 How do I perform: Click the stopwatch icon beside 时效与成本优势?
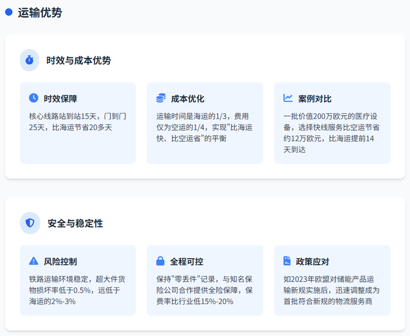coord(29,60)
